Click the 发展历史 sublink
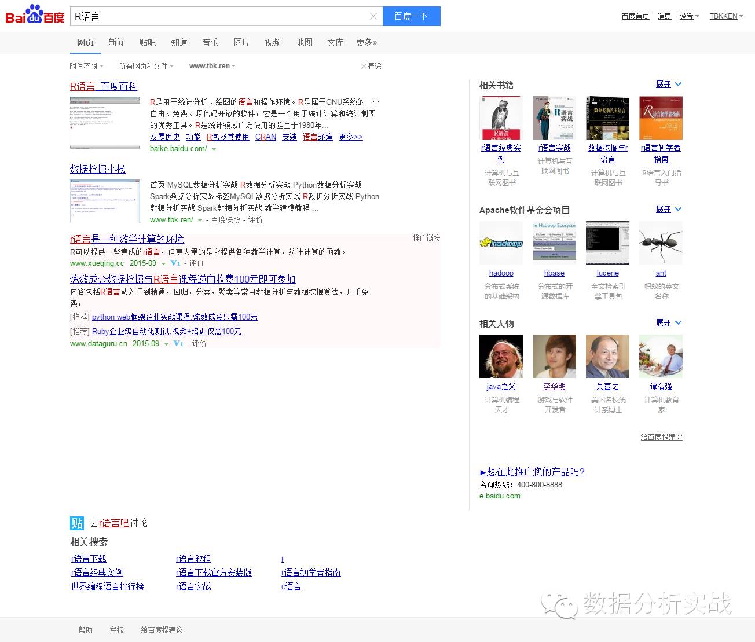This screenshot has height=642, width=755. click(x=165, y=137)
